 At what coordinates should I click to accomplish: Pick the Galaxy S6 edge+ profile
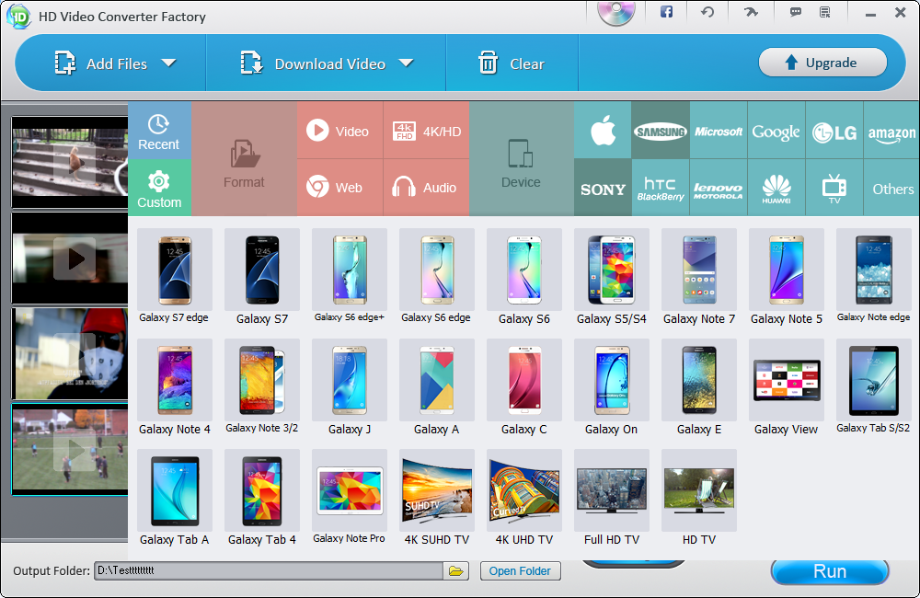tap(349, 277)
